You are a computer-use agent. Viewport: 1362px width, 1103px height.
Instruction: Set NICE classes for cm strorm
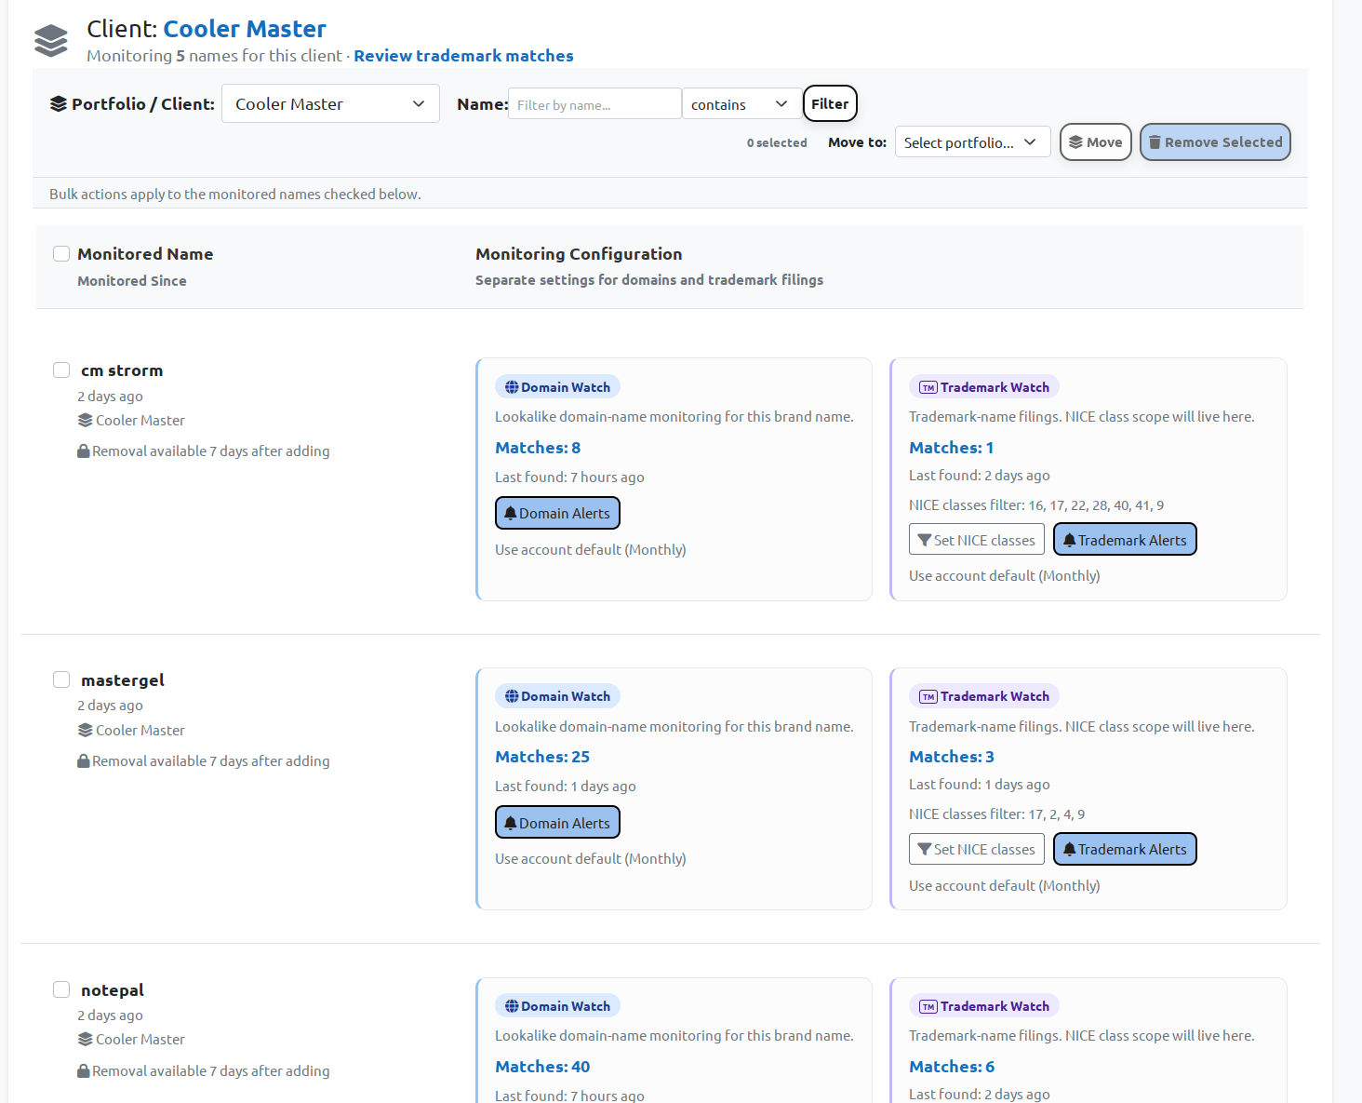[976, 540]
